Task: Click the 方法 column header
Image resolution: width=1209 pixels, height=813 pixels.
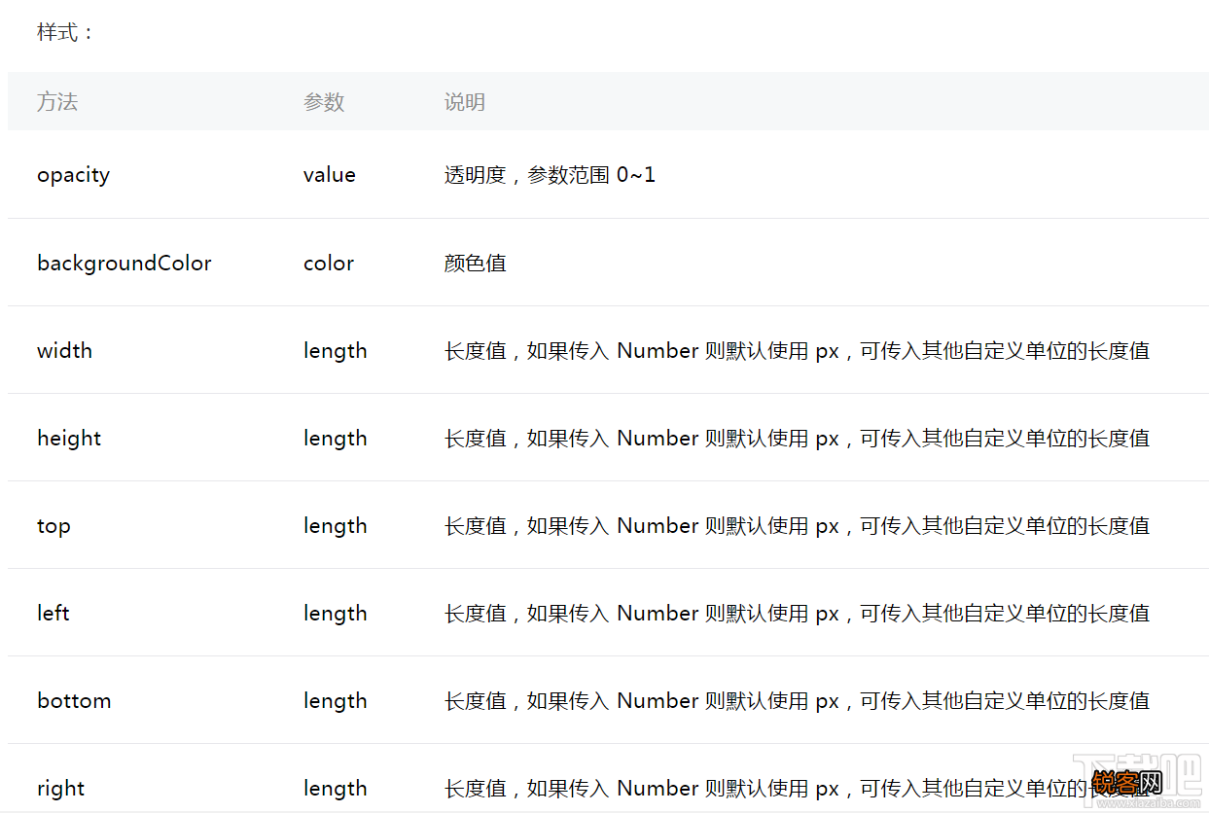Action: point(57,101)
